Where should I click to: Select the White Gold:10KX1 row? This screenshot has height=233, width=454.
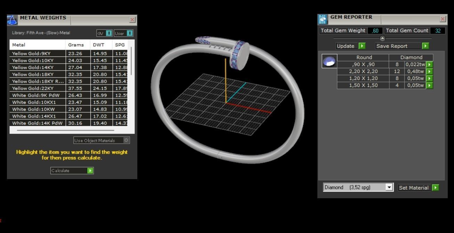click(x=69, y=102)
